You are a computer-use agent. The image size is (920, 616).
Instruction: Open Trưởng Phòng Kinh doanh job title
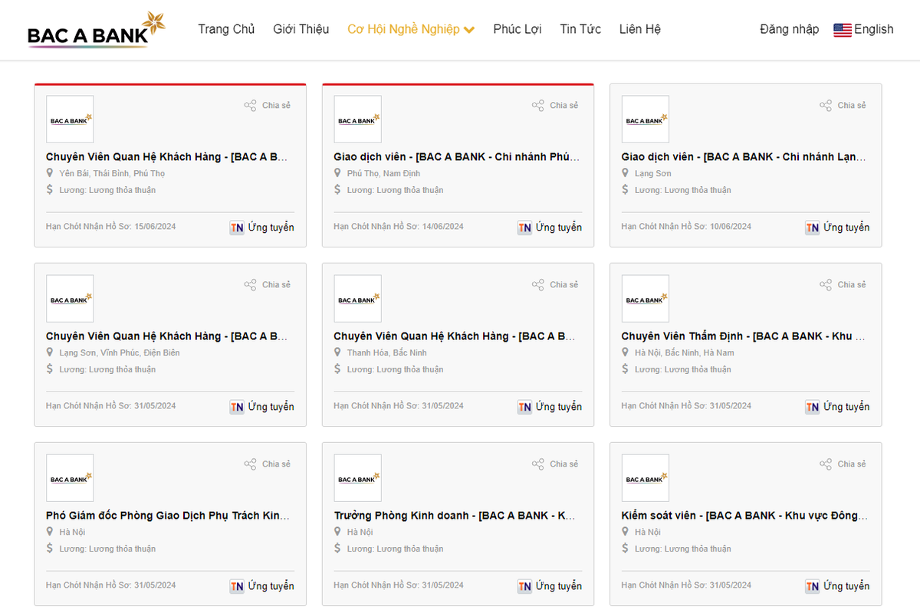click(455, 515)
